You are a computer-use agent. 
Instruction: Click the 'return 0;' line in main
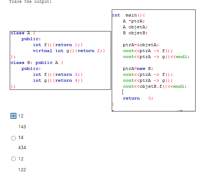click(x=138, y=98)
